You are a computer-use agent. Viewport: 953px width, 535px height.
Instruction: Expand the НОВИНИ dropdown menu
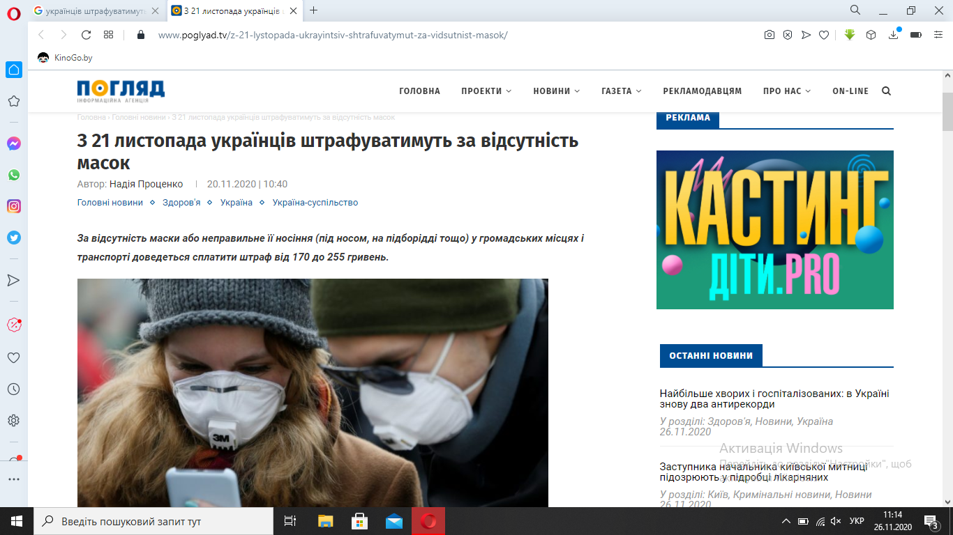[x=557, y=91]
